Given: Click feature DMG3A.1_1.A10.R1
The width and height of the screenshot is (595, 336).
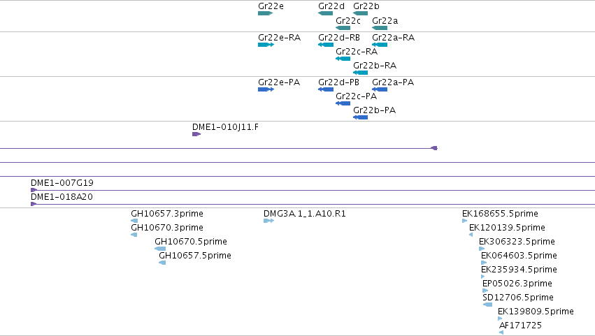Looking at the screenshot, I should pyautogui.click(x=268, y=221).
